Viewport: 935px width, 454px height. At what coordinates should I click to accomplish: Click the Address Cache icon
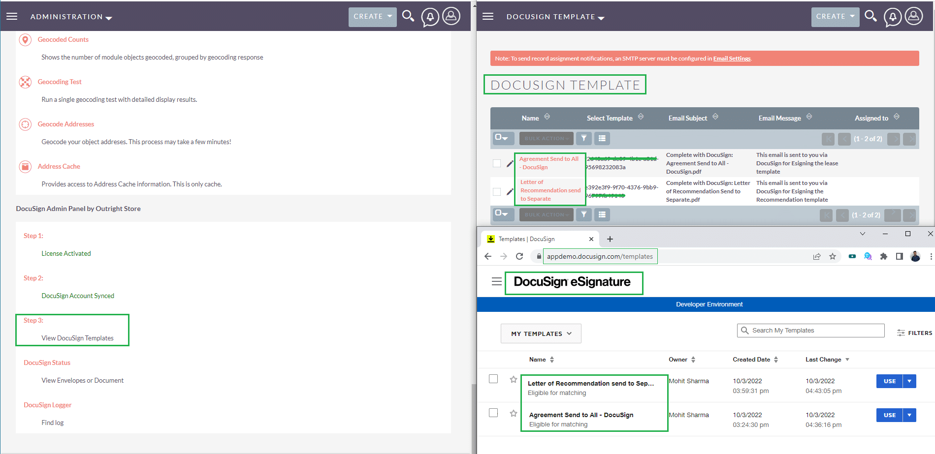25,167
